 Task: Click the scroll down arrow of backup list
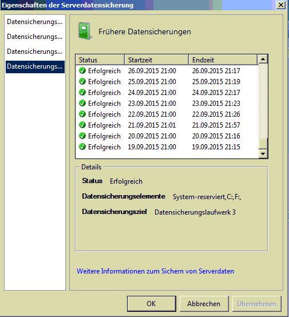coord(263,154)
